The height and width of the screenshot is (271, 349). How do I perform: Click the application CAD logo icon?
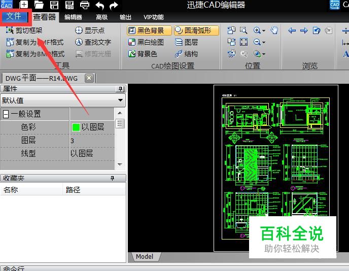pos(6,5)
